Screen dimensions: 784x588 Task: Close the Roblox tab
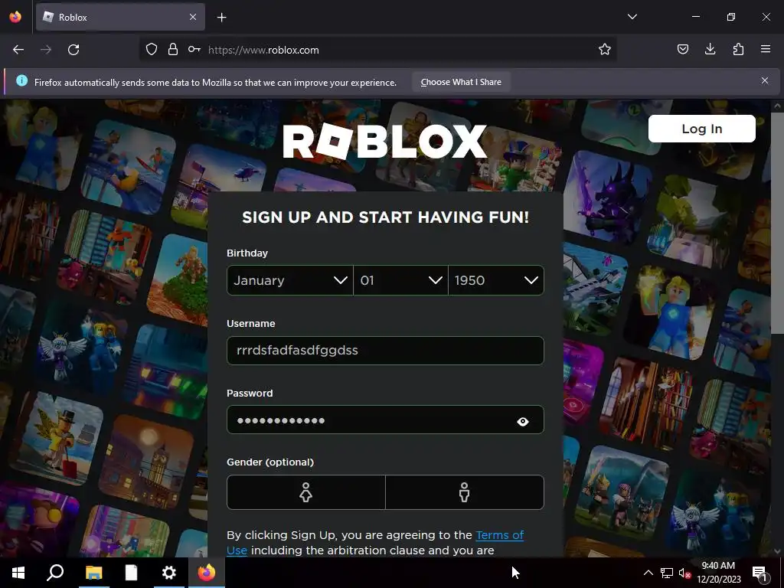[x=193, y=17]
